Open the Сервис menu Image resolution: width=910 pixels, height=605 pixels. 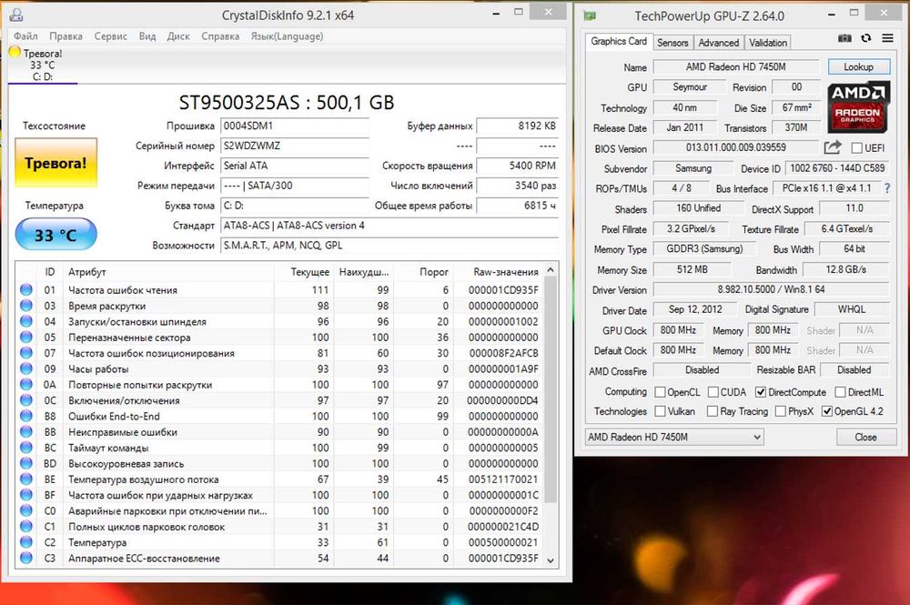[110, 36]
